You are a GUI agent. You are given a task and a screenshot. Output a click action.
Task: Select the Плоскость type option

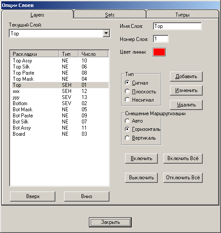coord(127,91)
